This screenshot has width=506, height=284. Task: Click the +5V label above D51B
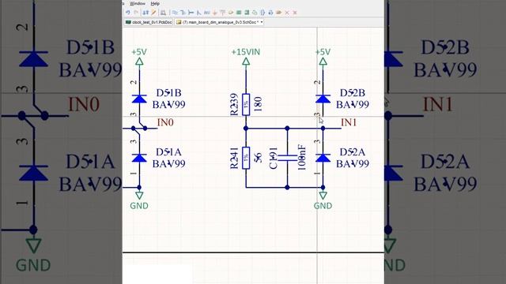pyautogui.click(x=139, y=52)
